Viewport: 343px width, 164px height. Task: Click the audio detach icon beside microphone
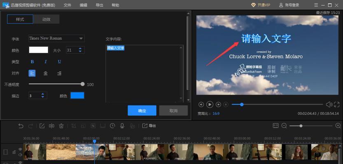tap(132, 126)
